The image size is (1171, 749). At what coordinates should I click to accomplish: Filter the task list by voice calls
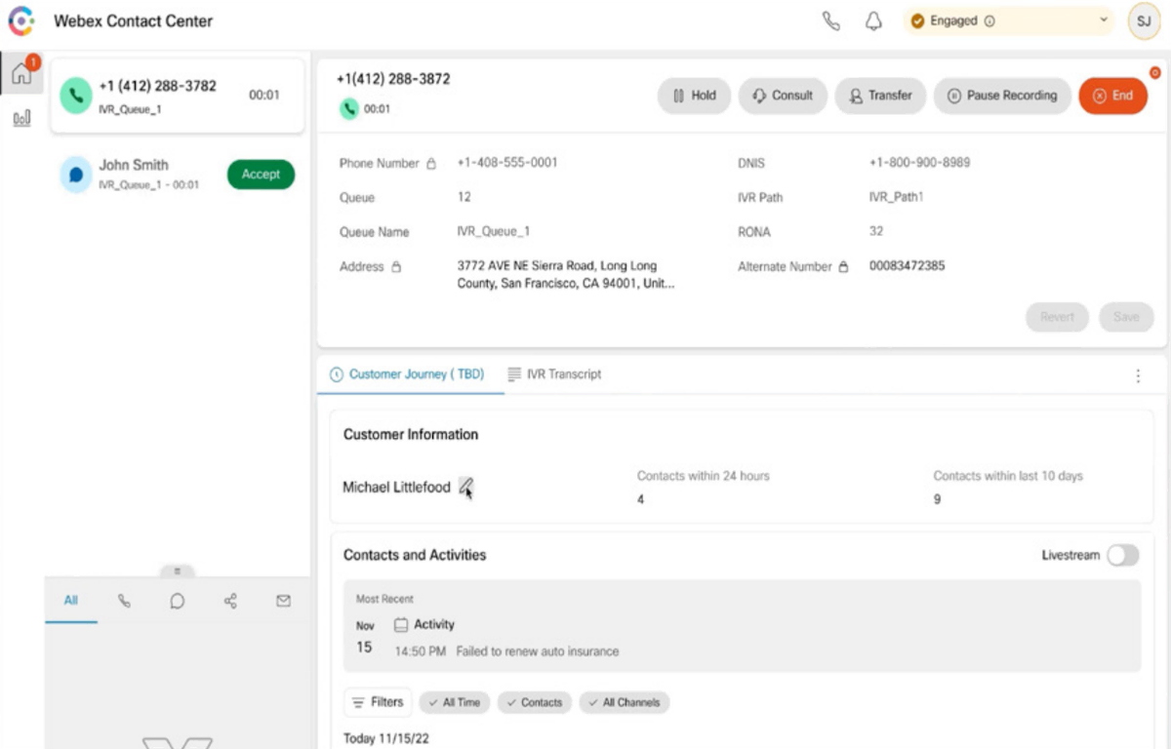(x=124, y=601)
